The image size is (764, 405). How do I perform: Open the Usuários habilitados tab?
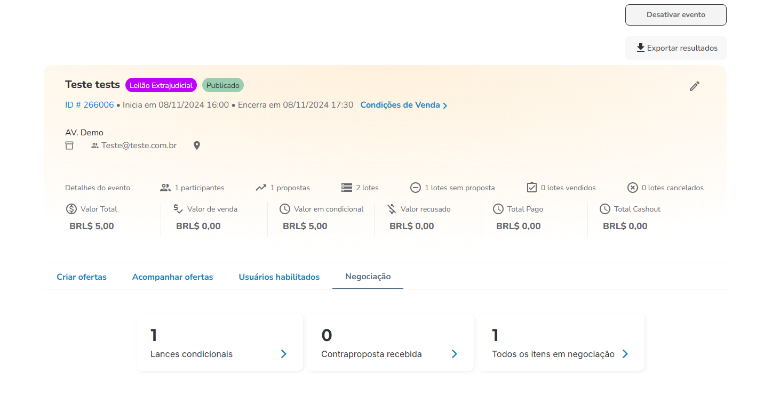[x=280, y=277]
